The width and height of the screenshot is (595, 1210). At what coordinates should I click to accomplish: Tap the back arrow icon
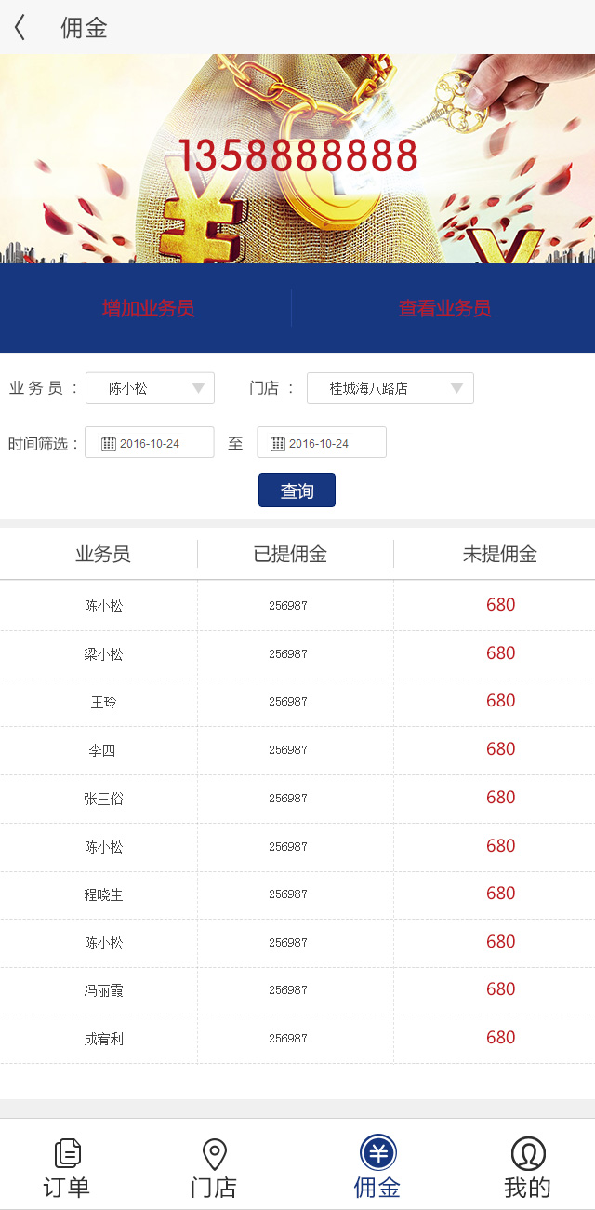[20, 28]
